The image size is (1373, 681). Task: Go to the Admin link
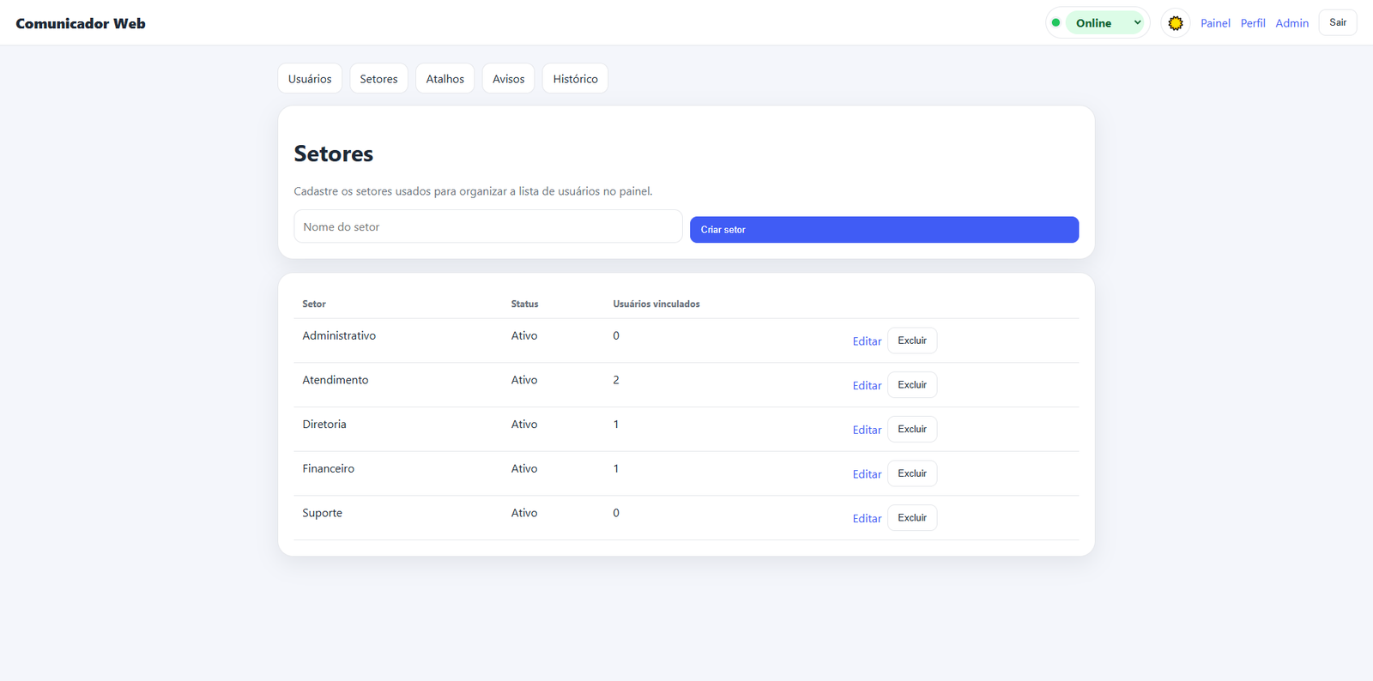tap(1291, 23)
